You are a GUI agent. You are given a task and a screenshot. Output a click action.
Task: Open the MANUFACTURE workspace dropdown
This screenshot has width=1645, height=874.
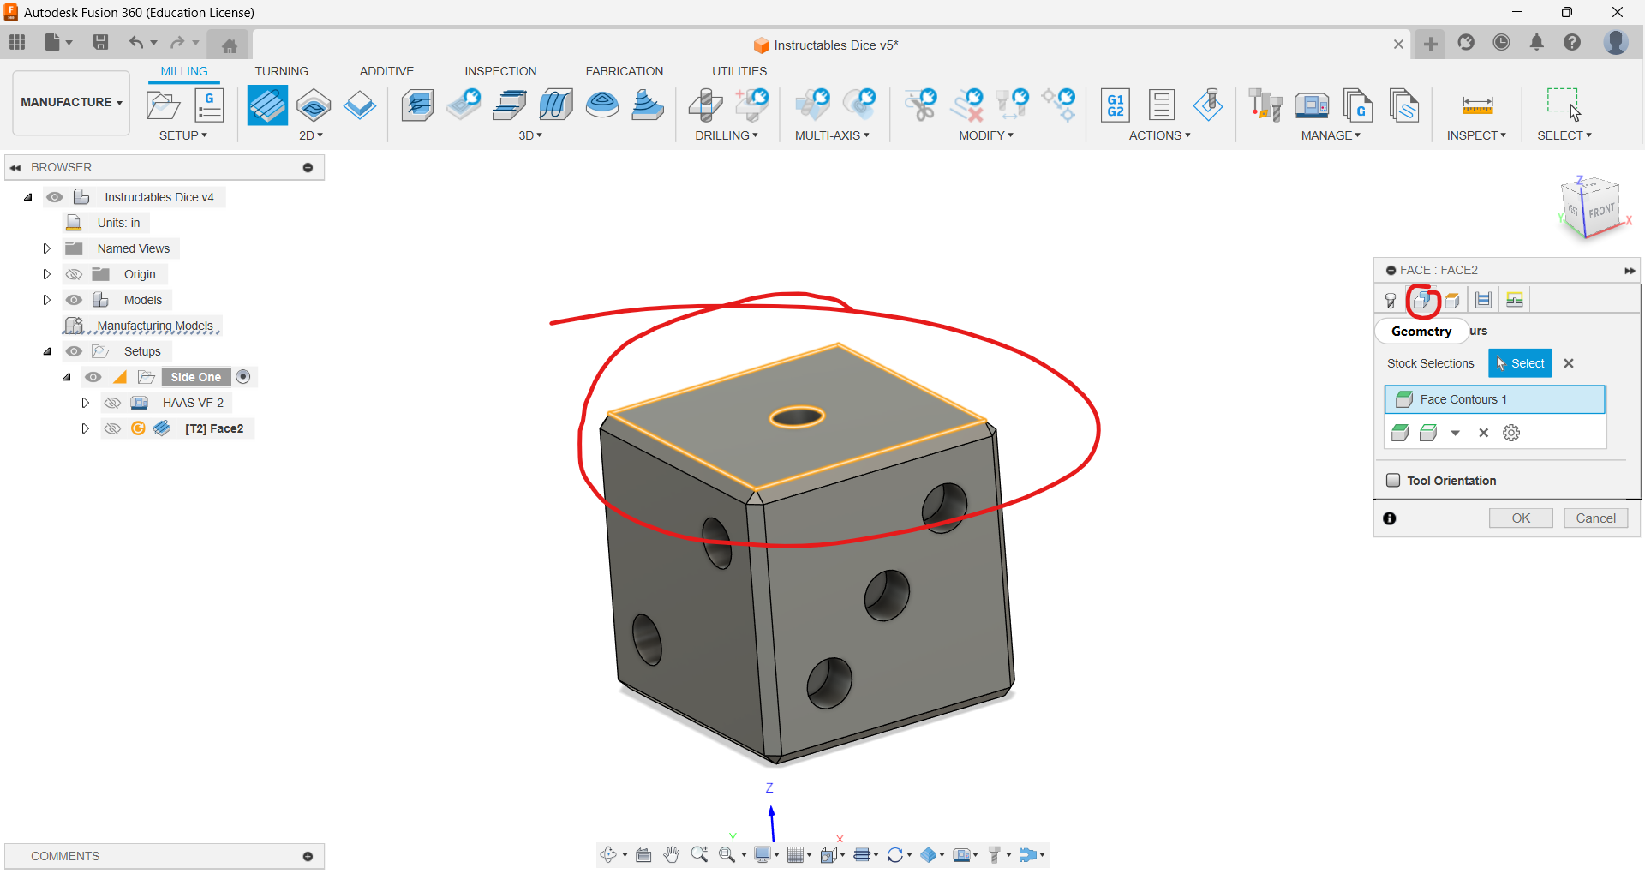click(71, 102)
